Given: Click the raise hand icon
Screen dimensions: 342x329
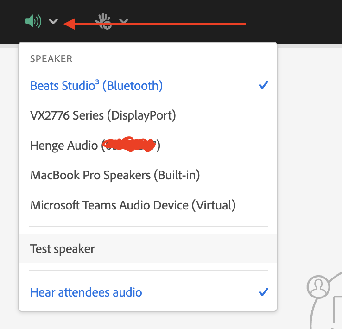Looking at the screenshot, I should [x=104, y=21].
